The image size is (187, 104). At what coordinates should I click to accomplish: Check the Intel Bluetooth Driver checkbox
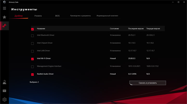click(x=32, y=36)
